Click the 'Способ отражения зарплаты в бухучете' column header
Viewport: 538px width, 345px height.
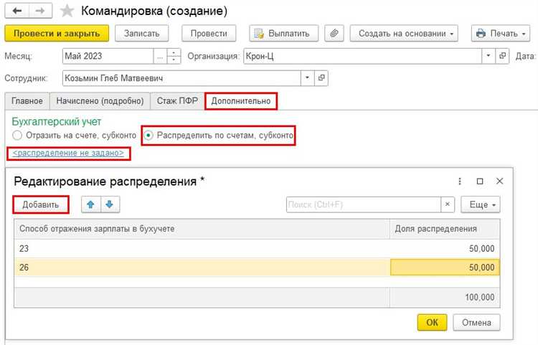pos(202,229)
